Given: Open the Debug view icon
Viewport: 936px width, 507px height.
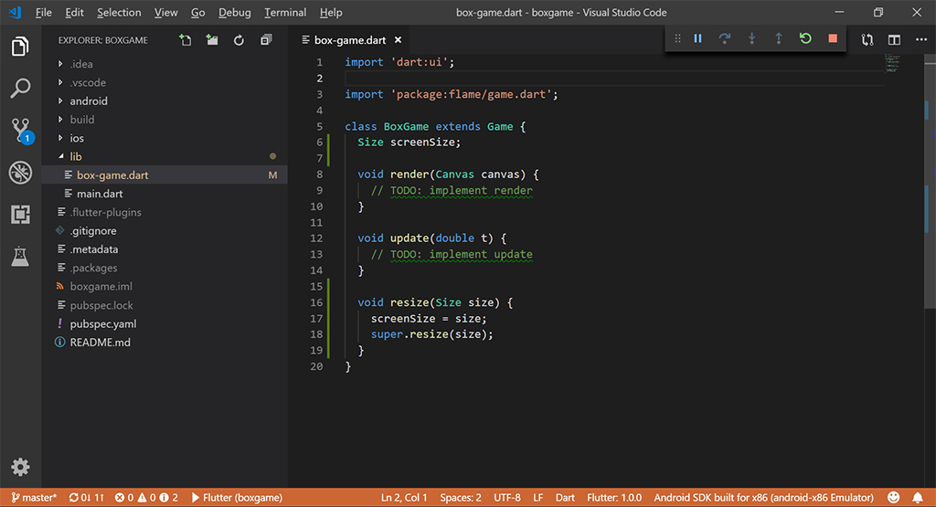Looking at the screenshot, I should tap(20, 173).
